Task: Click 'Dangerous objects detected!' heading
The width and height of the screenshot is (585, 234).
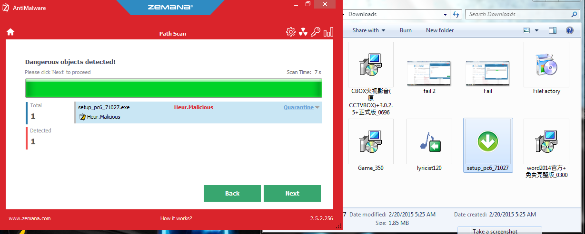Action: 70,62
